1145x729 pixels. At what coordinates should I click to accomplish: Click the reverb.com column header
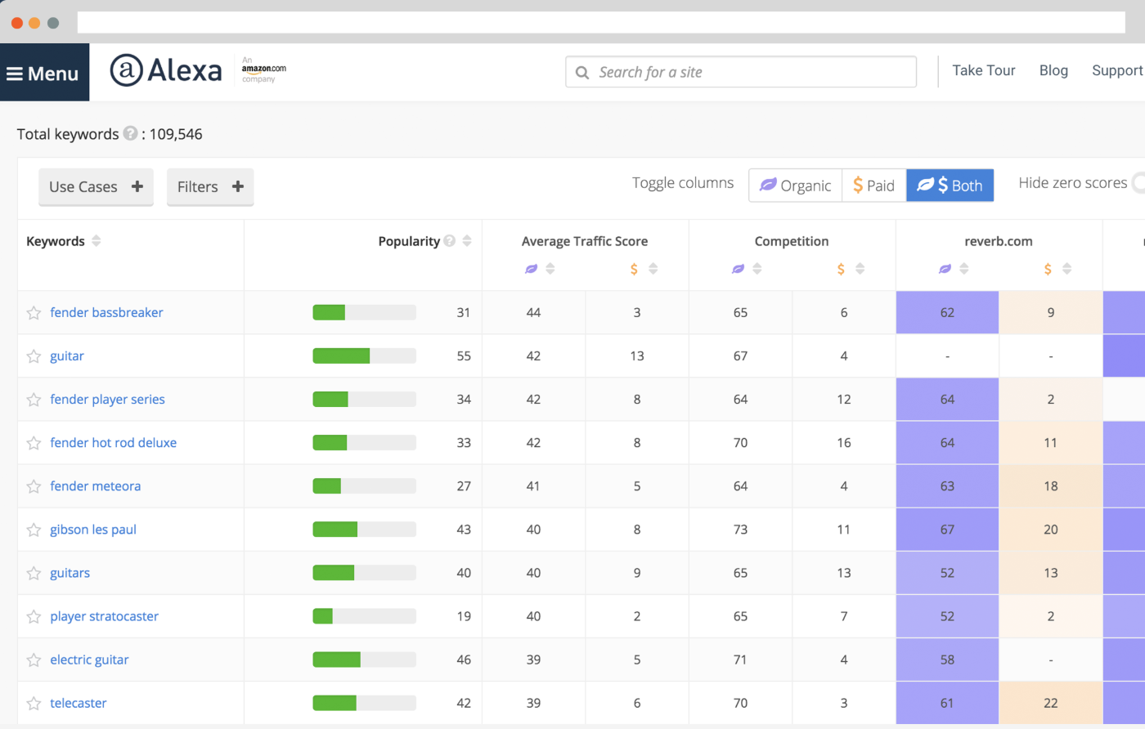pyautogui.click(x=998, y=241)
